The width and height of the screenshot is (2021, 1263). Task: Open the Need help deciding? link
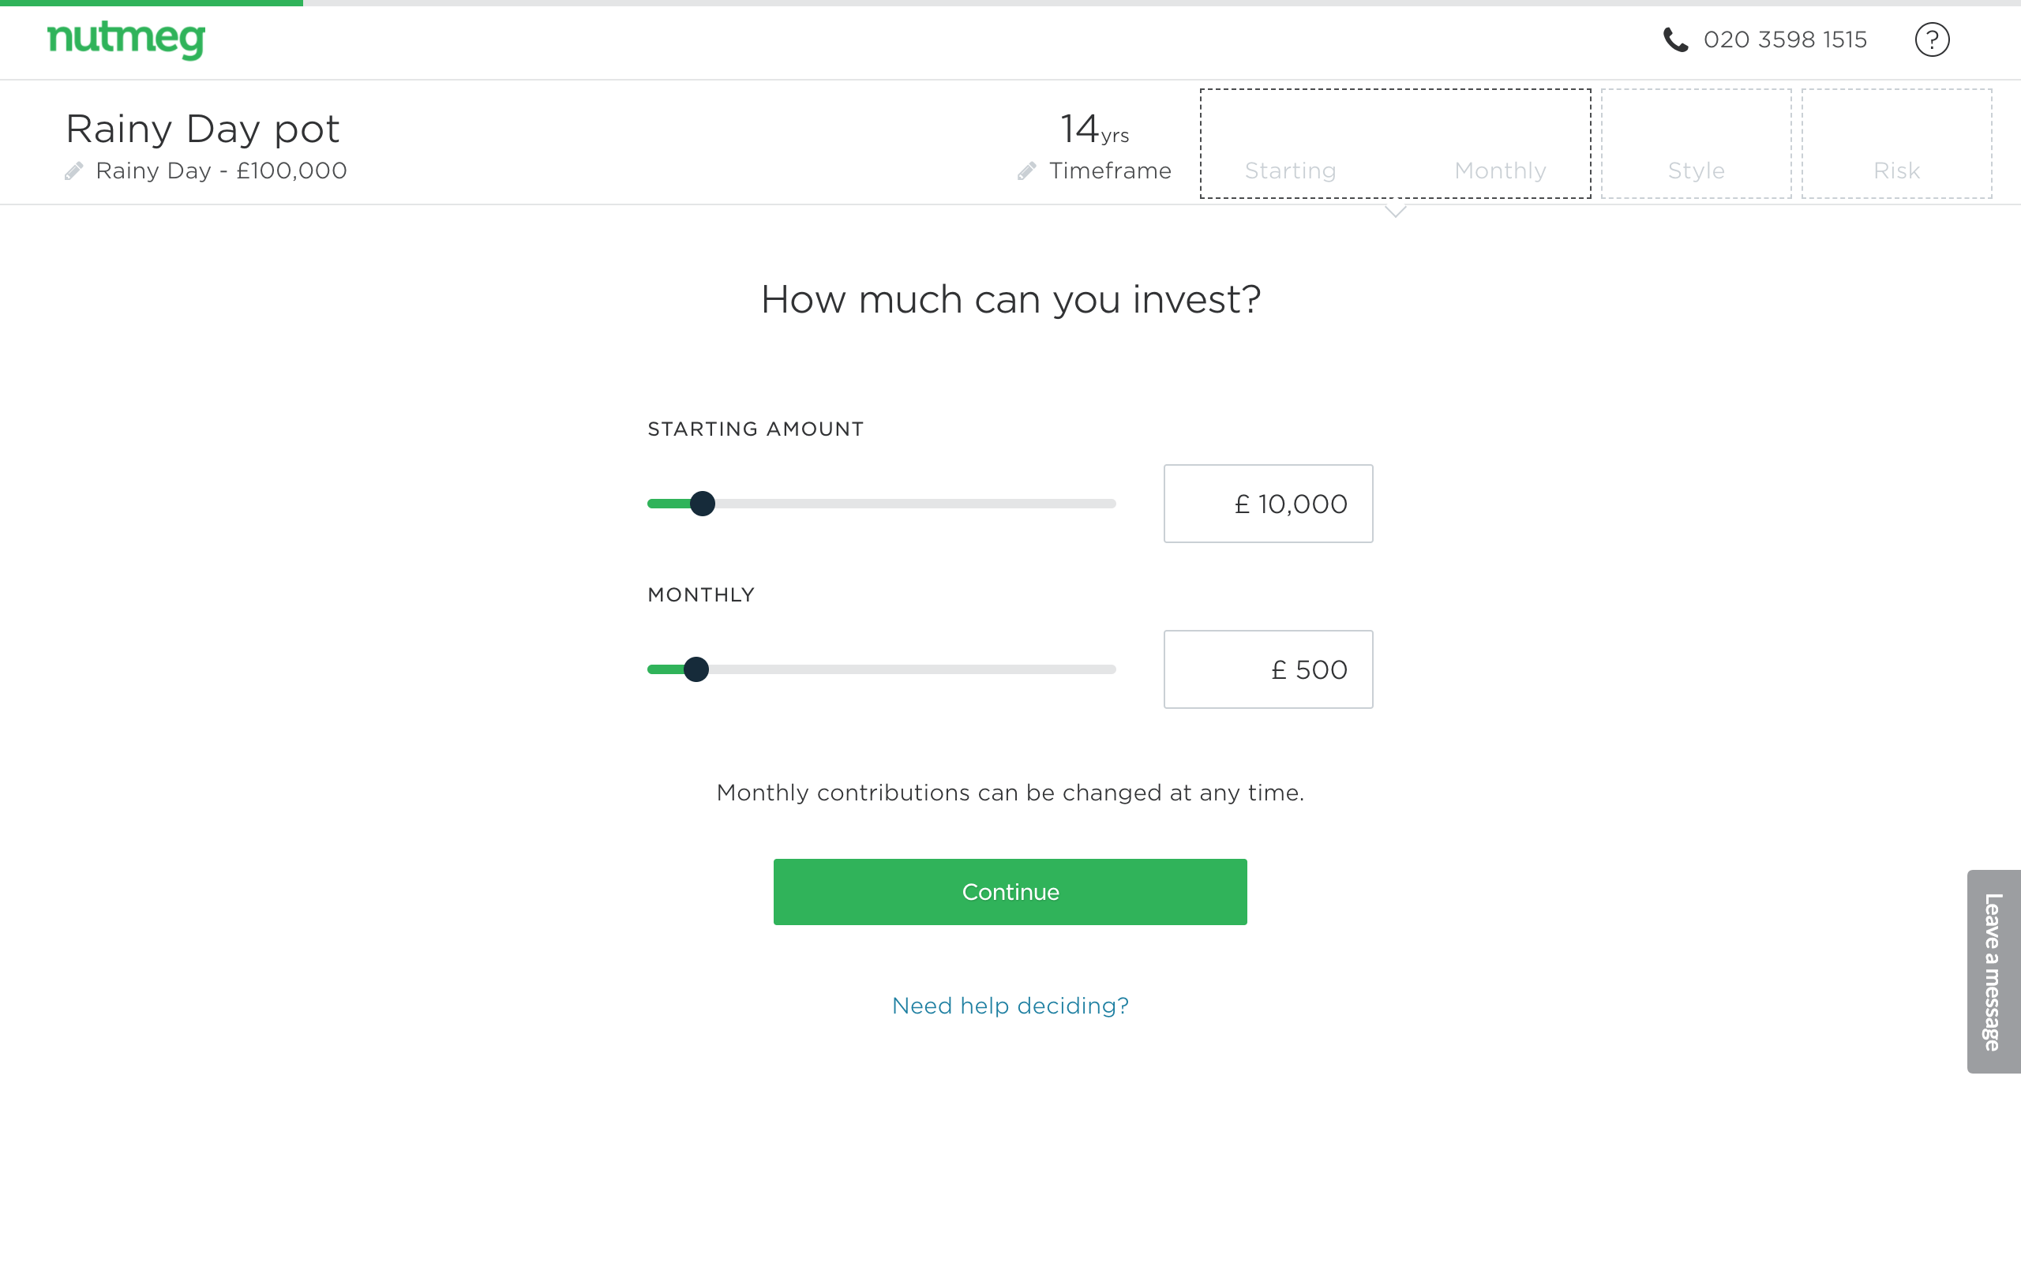[1010, 1006]
